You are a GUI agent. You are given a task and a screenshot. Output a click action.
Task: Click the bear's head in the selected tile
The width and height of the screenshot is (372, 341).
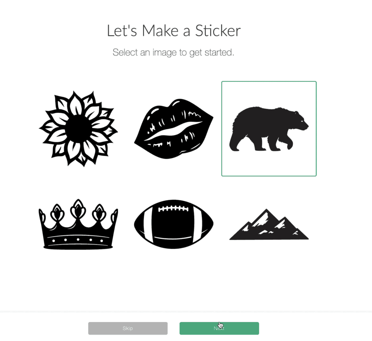300,120
